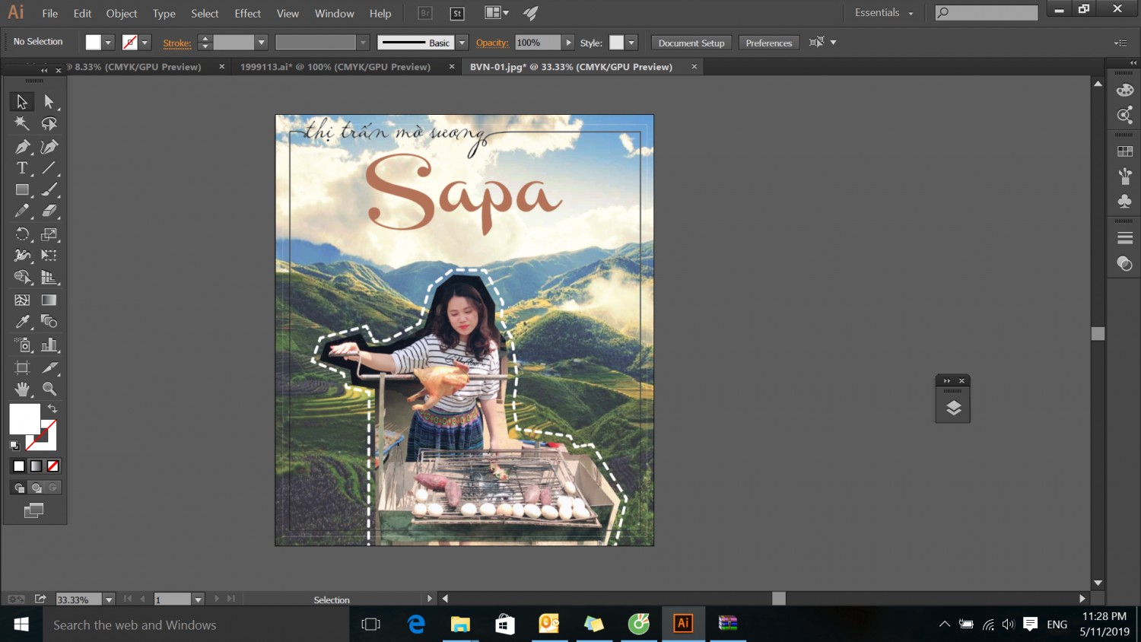Viewport: 1141px width, 642px height.
Task: Open the Effect menu
Action: coord(247,14)
